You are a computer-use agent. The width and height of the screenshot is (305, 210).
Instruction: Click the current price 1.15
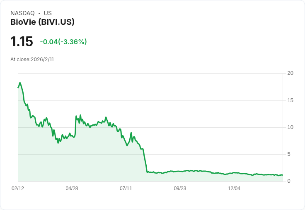(22, 42)
